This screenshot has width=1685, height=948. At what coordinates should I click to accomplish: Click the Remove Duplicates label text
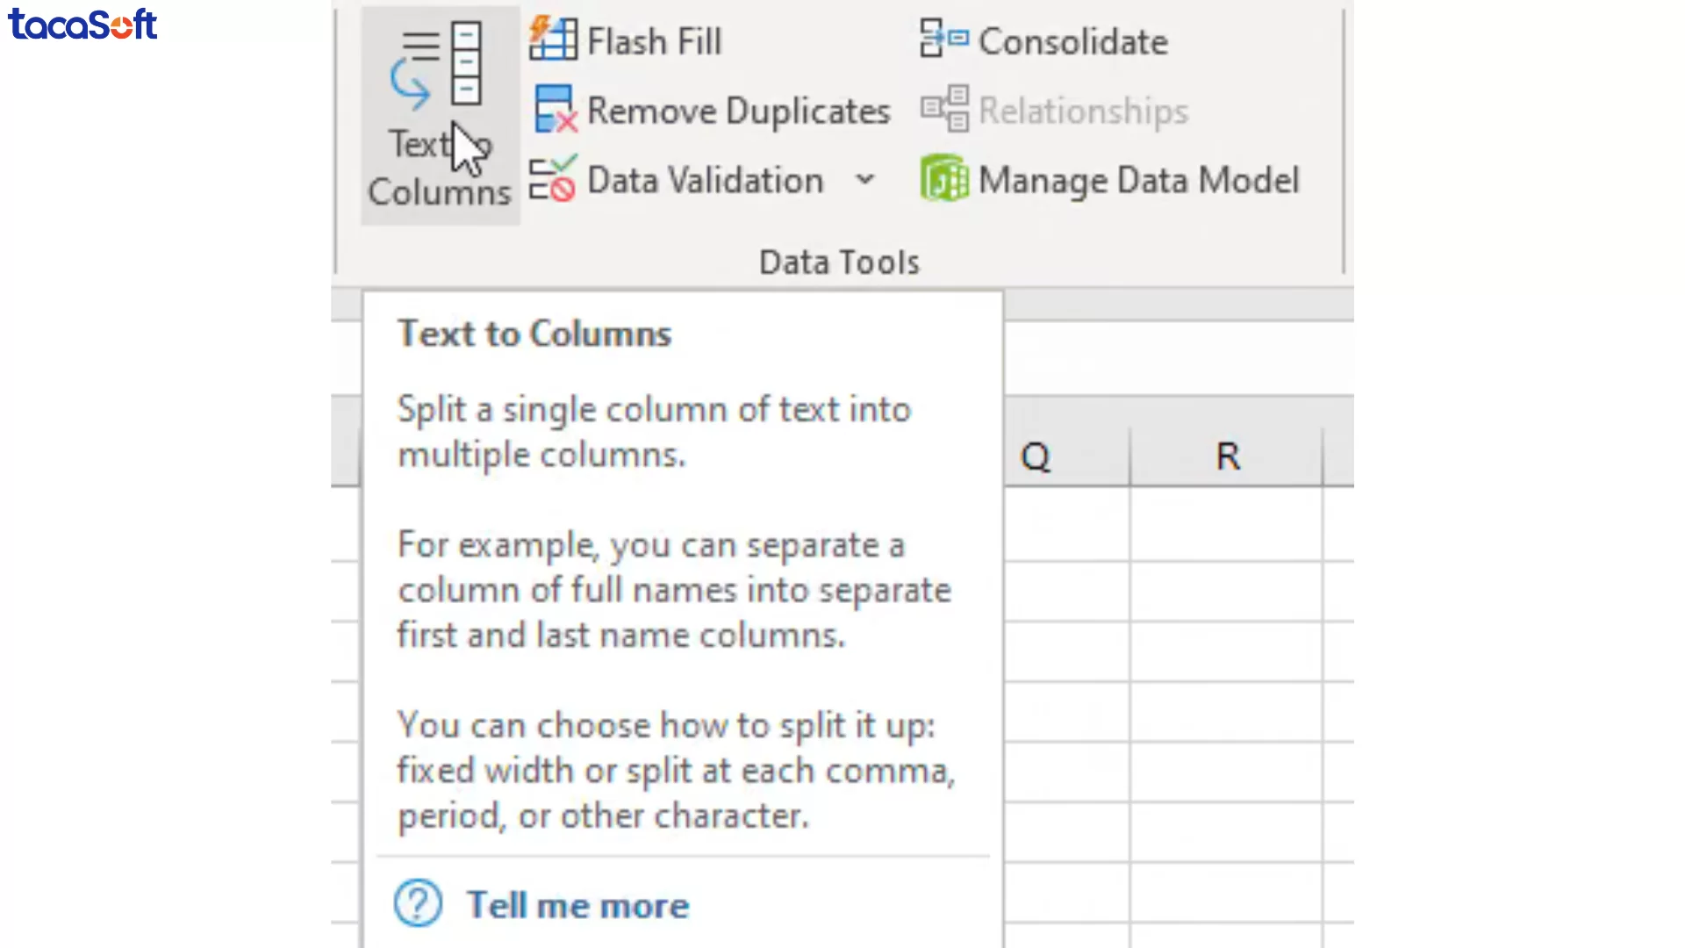(738, 111)
